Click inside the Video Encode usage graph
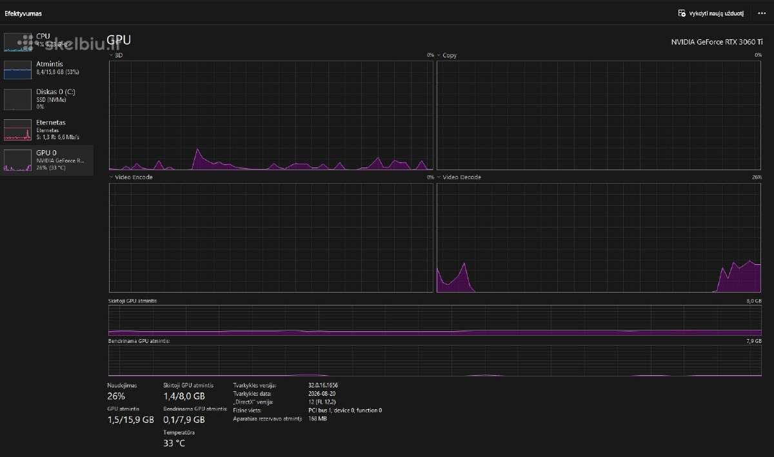 click(x=271, y=237)
